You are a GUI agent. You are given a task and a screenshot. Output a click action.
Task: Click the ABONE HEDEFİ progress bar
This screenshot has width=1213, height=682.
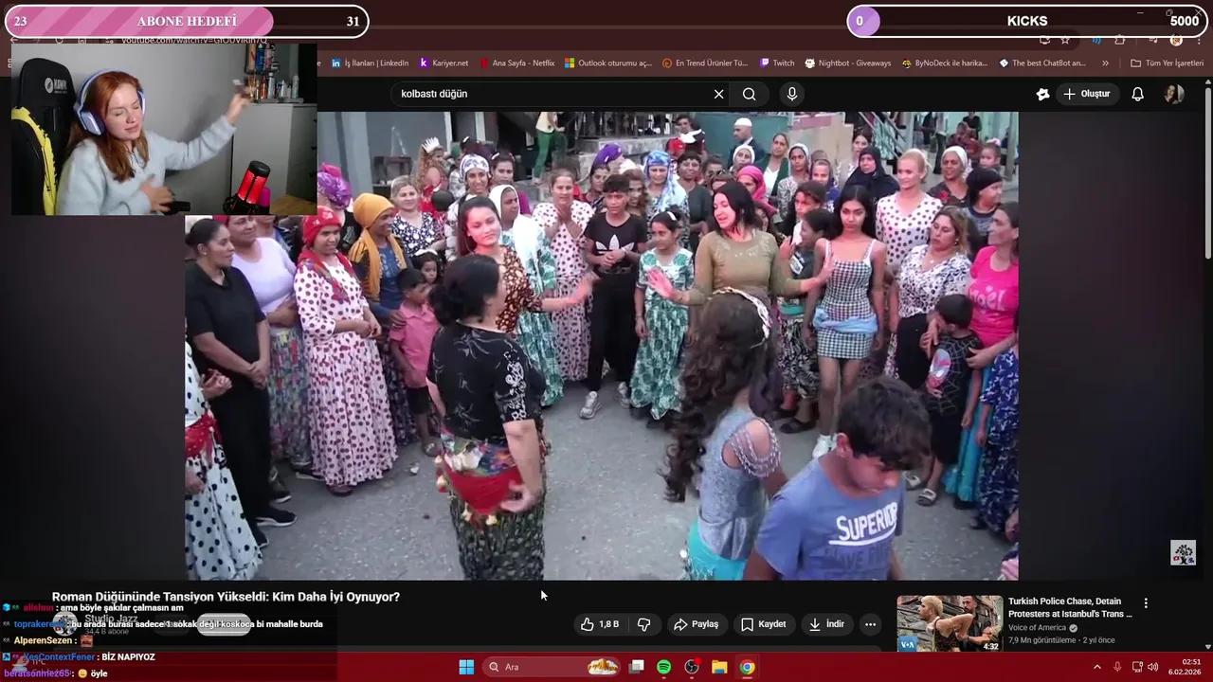coord(187,21)
